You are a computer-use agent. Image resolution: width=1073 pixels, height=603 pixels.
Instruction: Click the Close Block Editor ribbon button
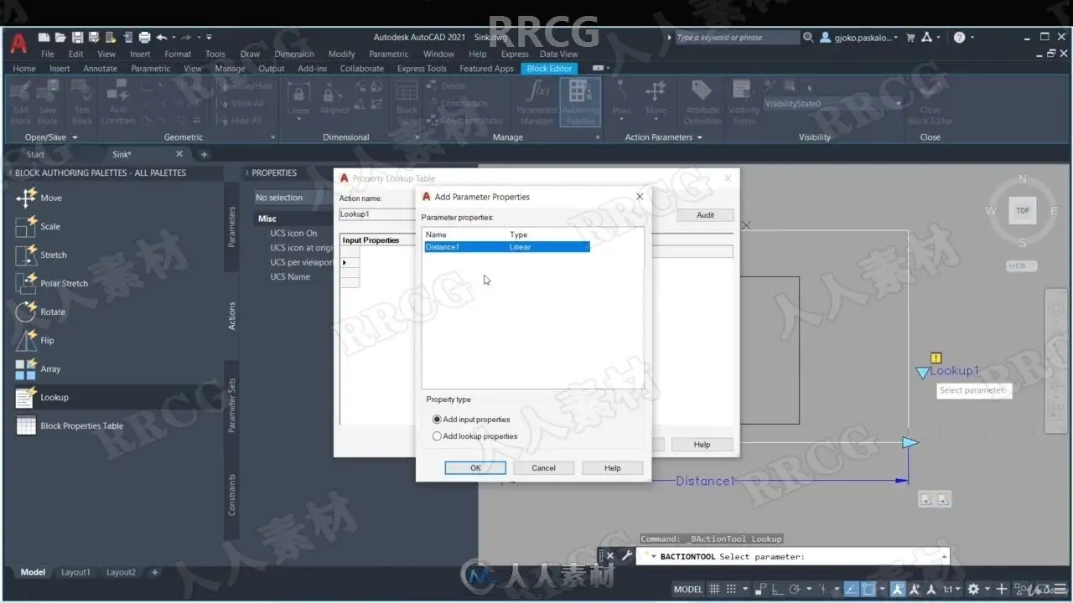click(x=930, y=102)
